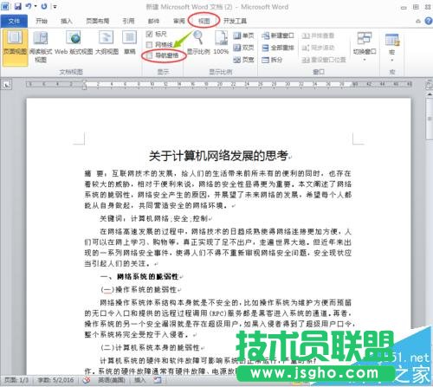Toggle 同步滚动 (Synchronous Scrolling)
This screenshot has width=433, height=387.
(318, 48)
